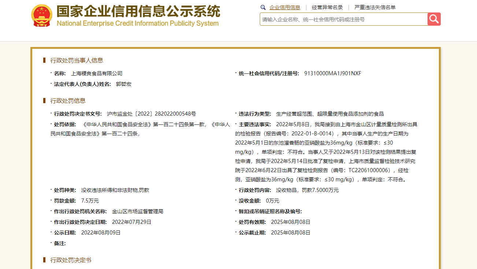Image resolution: width=477 pixels, height=269 pixels.
Task: Click company name 上海稷良食品有限公司
Action: [97, 73]
